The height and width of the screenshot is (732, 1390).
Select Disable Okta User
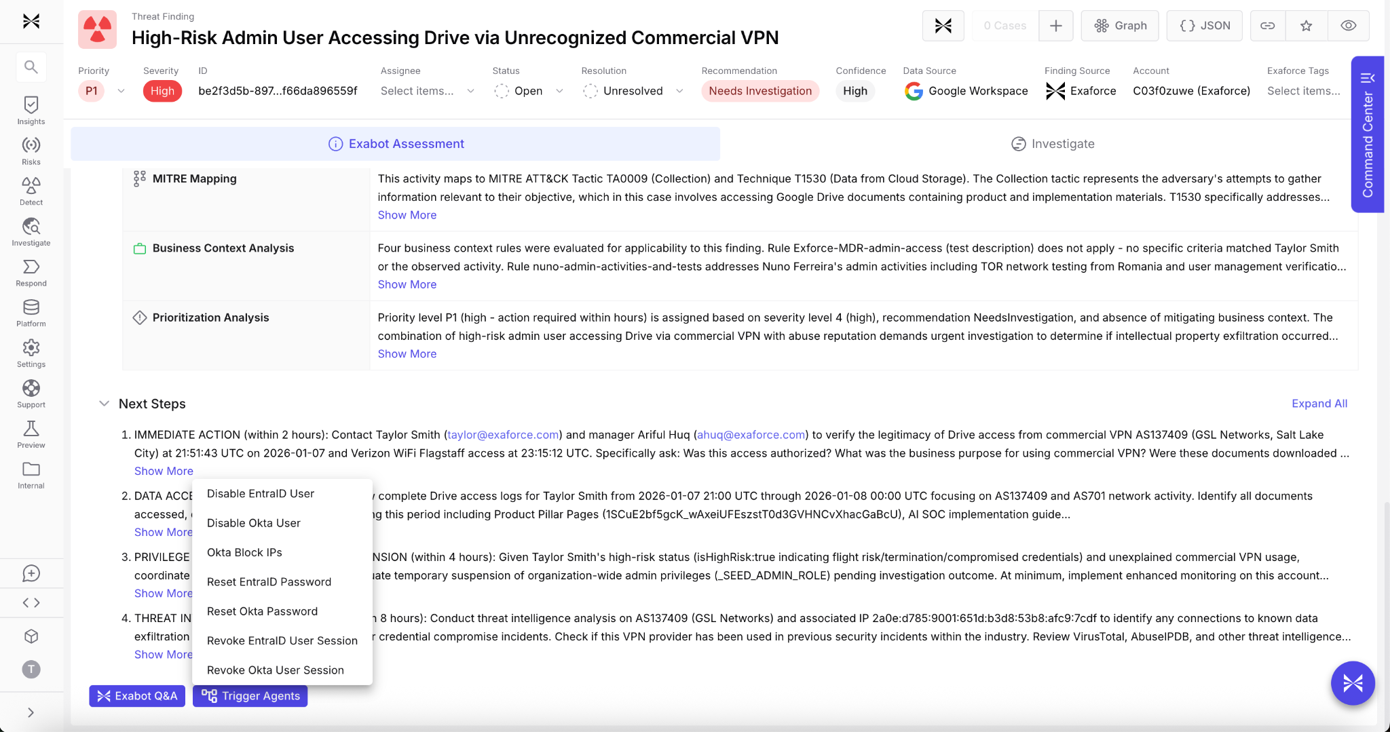coord(282,523)
